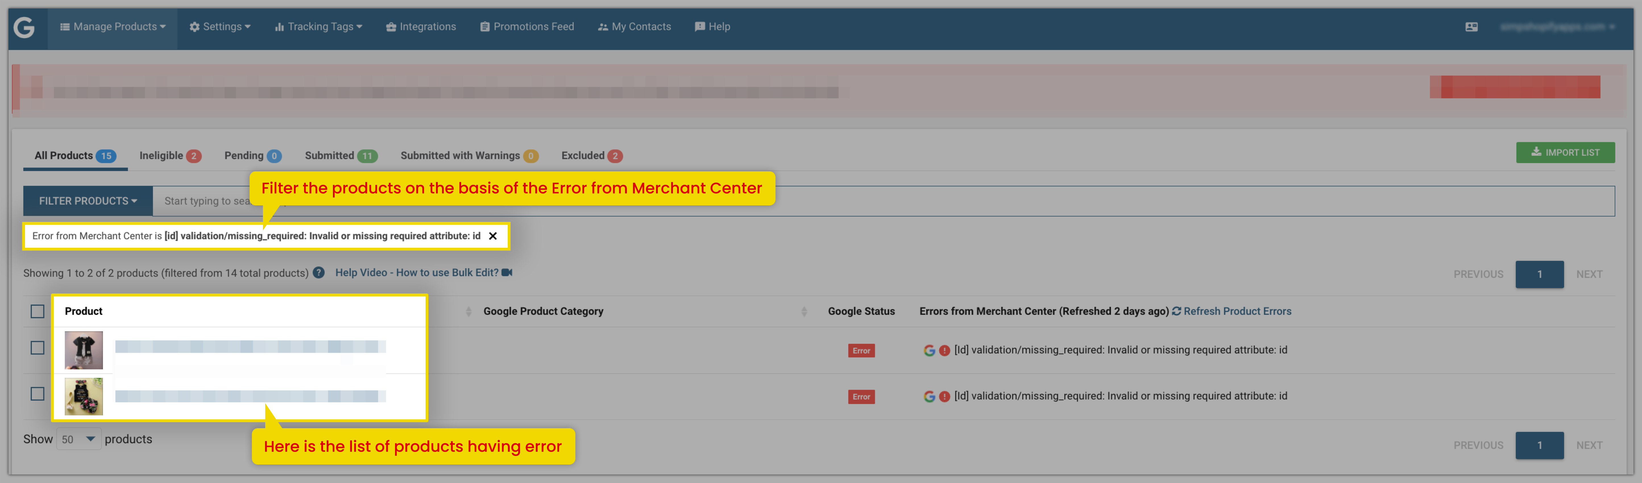This screenshot has height=483, width=1642.
Task: Switch to the Pending tab
Action: click(x=252, y=156)
